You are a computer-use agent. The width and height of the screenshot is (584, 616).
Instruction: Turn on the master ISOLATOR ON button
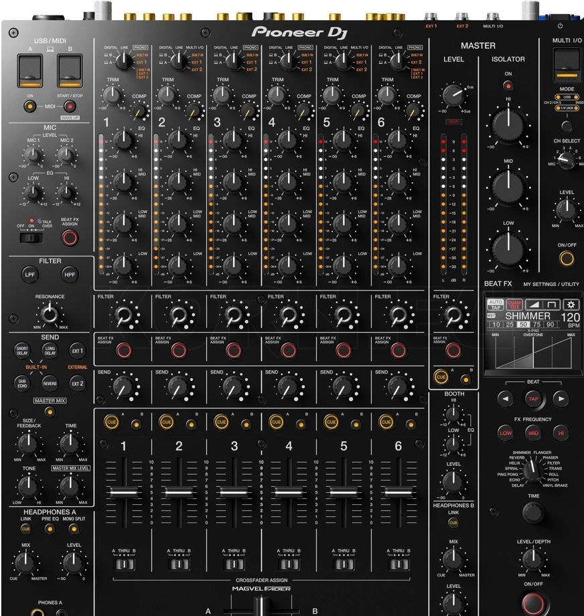508,86
